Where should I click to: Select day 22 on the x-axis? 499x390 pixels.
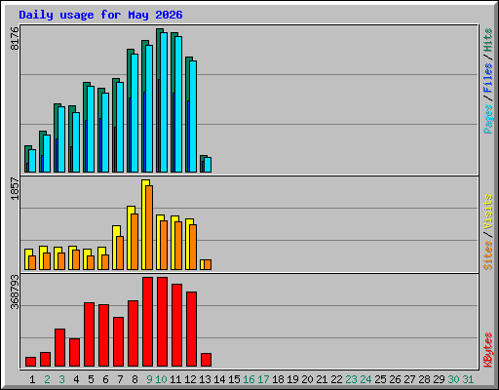(x=336, y=379)
